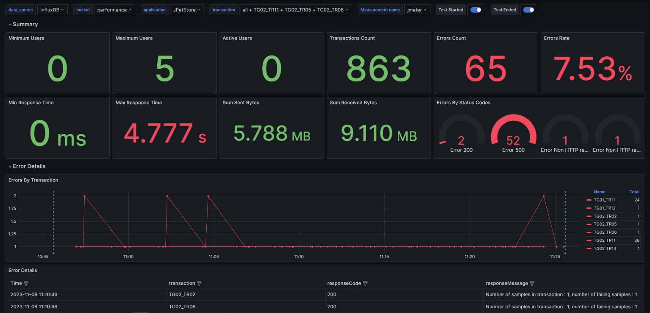650x313 pixels.
Task: Click the filter icon next to transaction column
Action: 199,283
